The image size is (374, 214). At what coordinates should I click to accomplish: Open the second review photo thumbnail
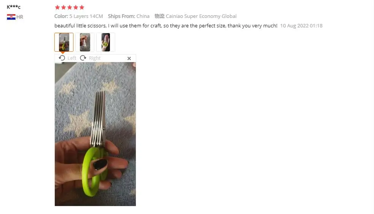click(85, 42)
